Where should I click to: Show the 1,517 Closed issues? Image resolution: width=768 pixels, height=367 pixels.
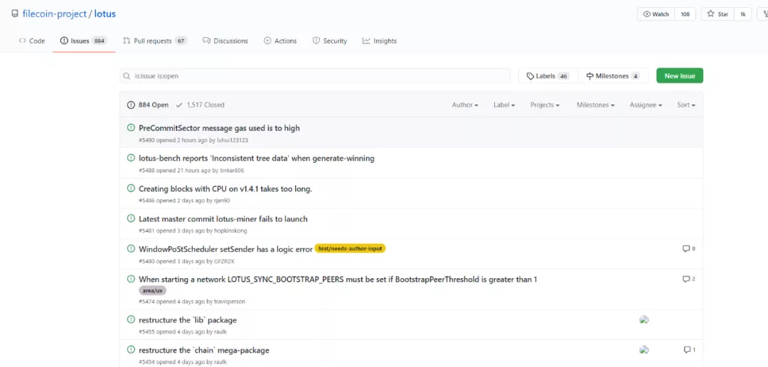(x=200, y=105)
